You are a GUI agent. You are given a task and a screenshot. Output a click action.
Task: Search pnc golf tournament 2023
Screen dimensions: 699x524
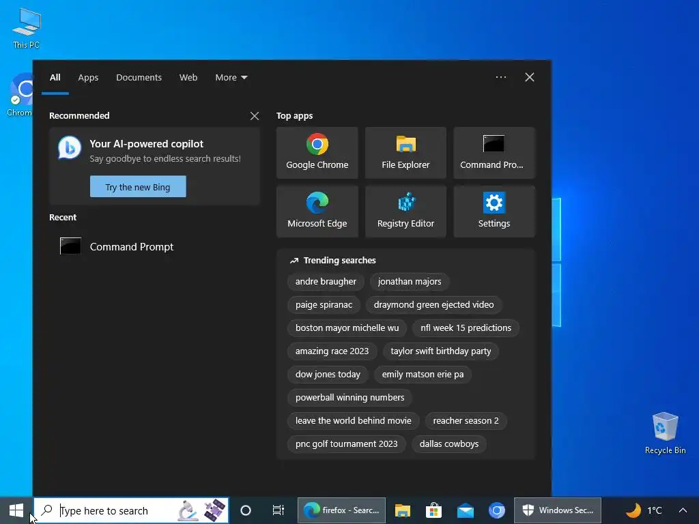tap(346, 443)
